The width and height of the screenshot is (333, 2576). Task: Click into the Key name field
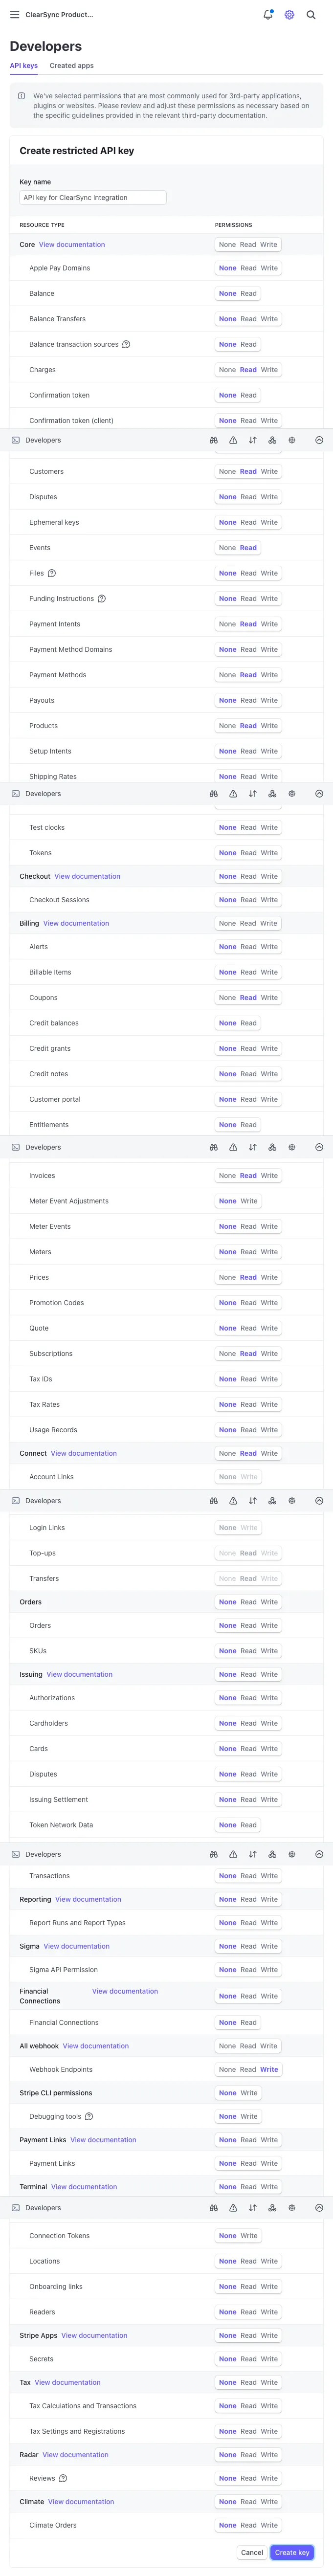(92, 198)
